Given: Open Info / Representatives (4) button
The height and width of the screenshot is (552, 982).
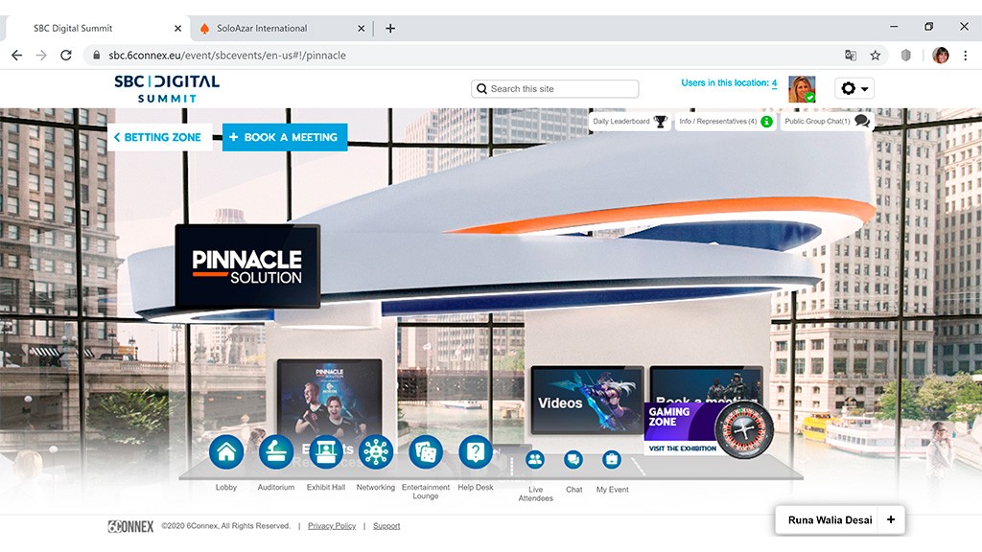Looking at the screenshot, I should click(x=725, y=122).
